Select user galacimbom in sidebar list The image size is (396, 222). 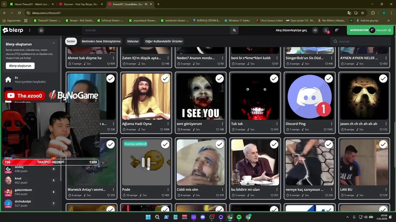click(32, 192)
